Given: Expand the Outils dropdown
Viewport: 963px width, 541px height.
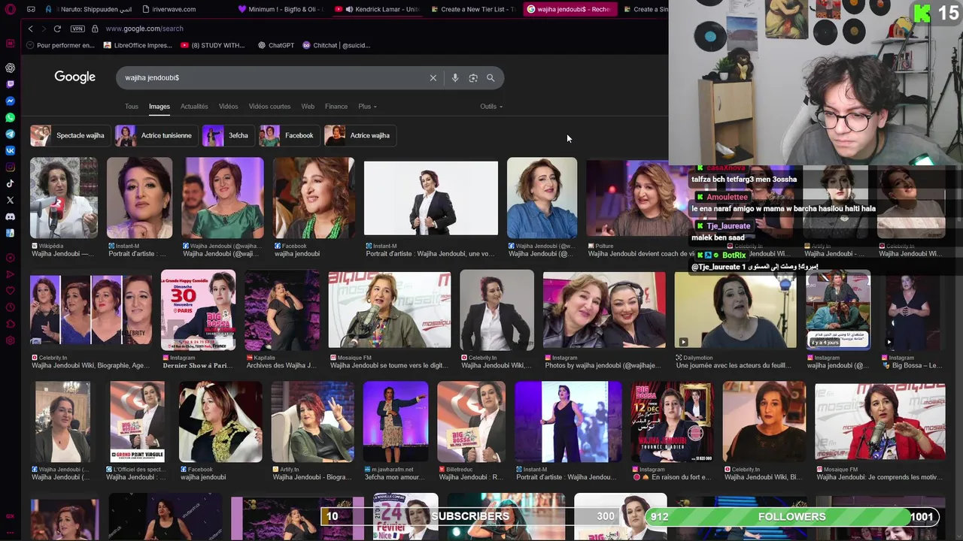Looking at the screenshot, I should [491, 107].
